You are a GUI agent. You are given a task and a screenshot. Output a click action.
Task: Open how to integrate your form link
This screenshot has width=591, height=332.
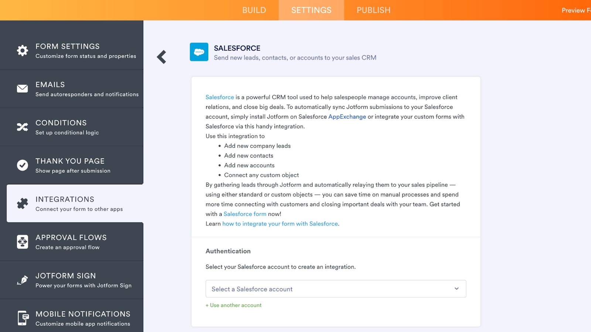280,224
